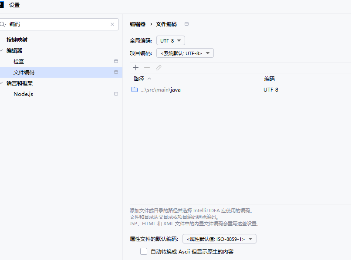Screen dimensions: 351x260
Task: Remove path with the minus icon
Action: (147, 68)
